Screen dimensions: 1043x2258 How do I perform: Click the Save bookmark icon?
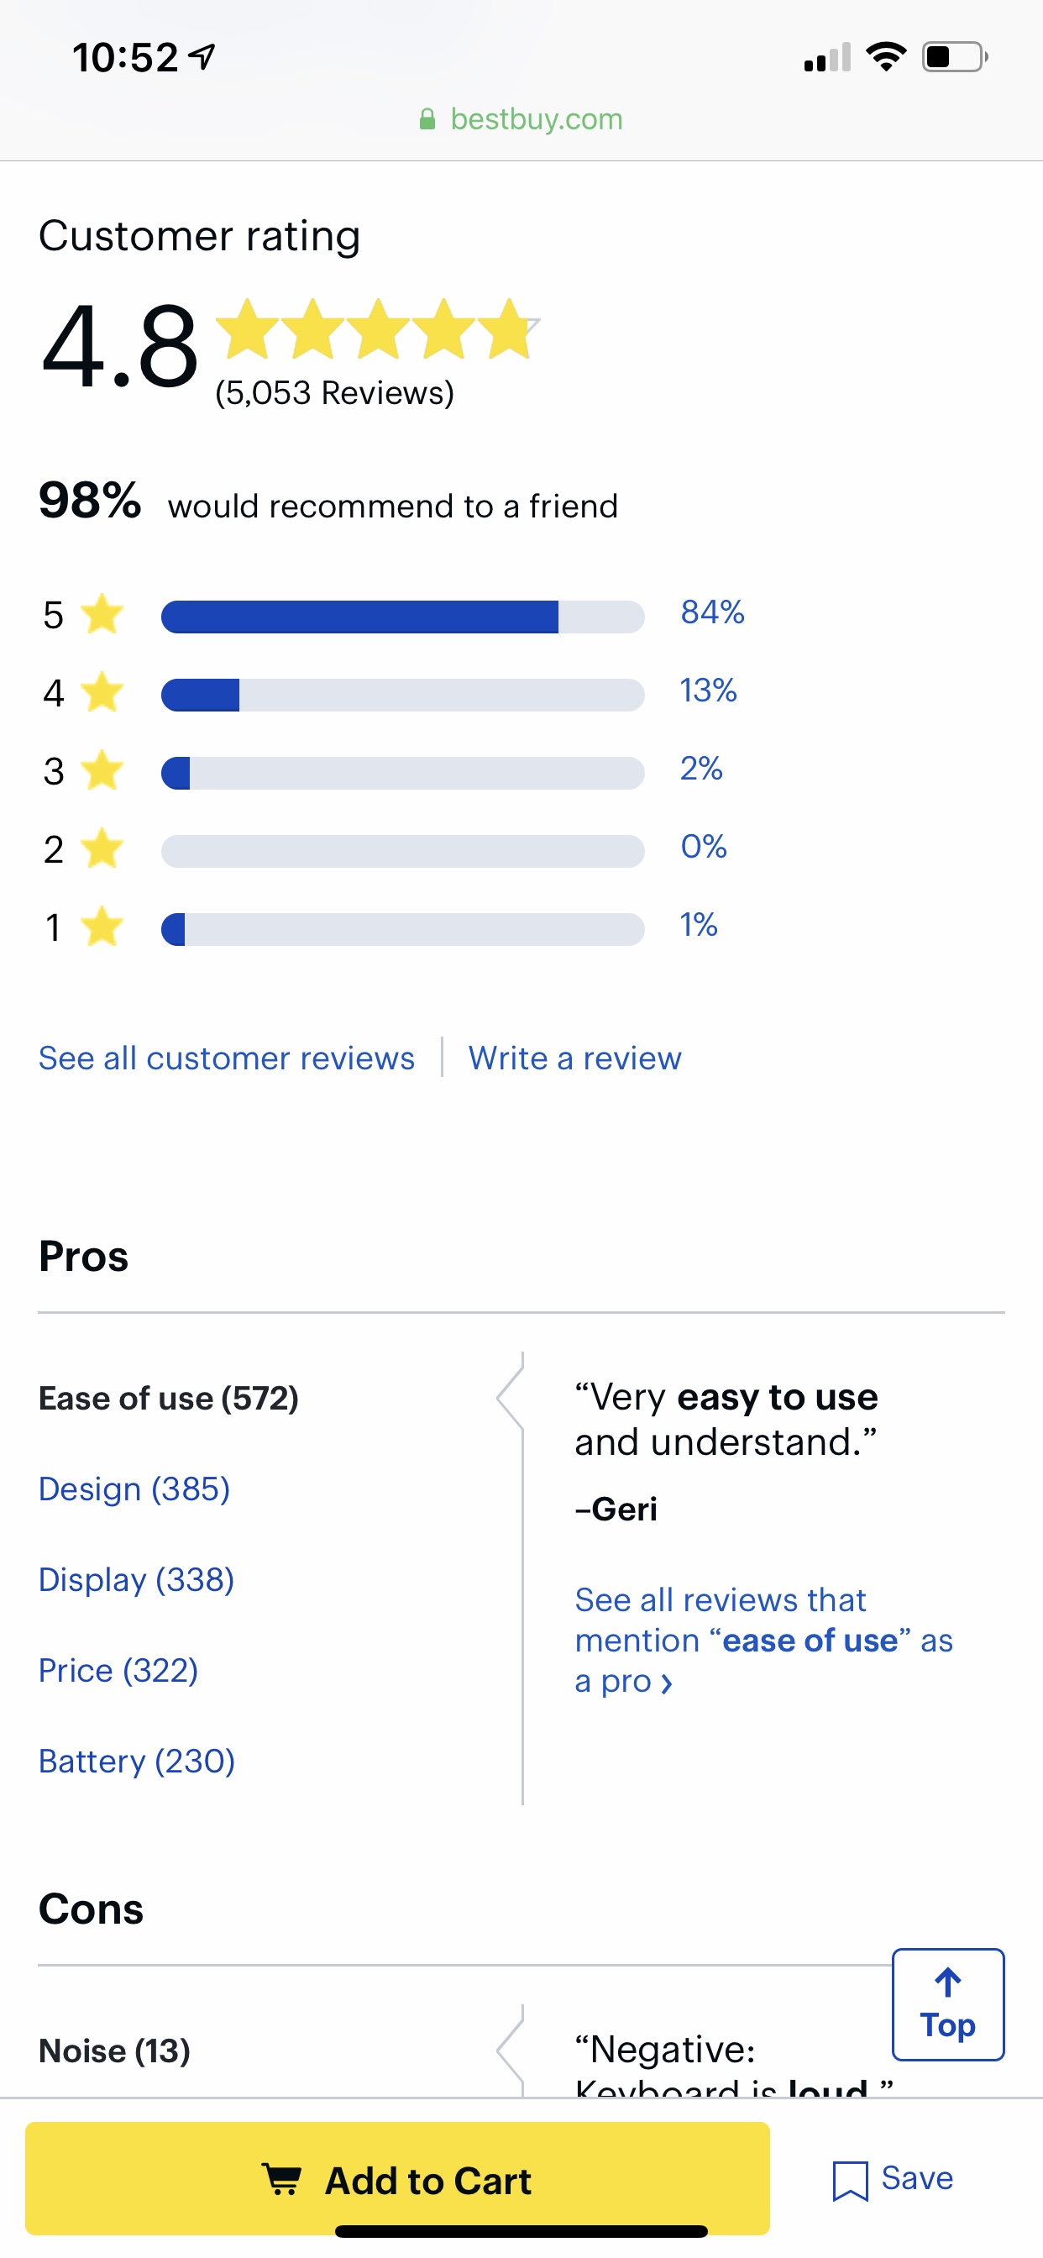(849, 2180)
